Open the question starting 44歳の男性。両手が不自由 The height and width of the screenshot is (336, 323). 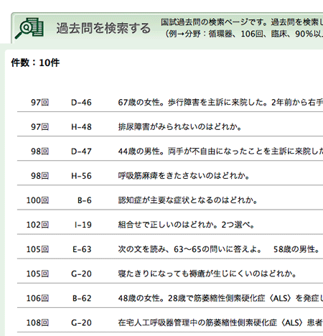pyautogui.click(x=220, y=151)
